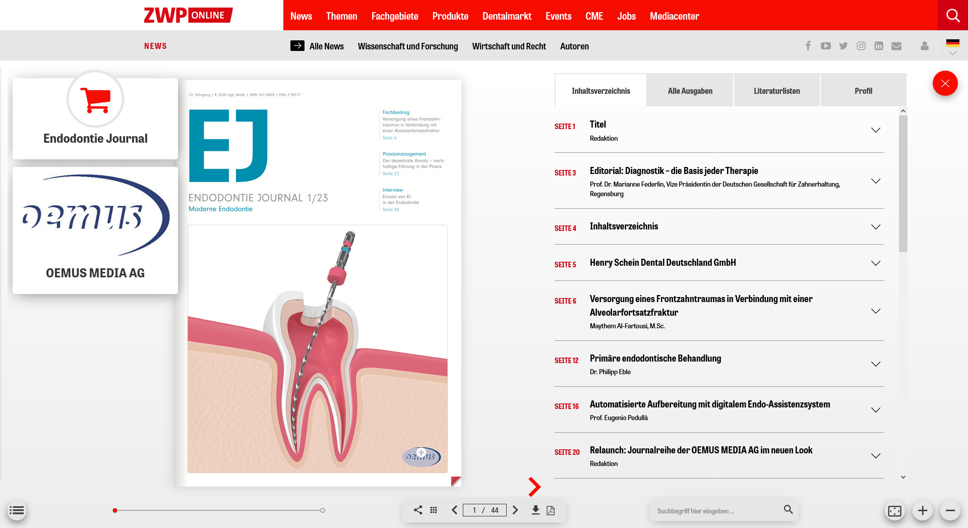Fit the page to screen with the fullscreen icon
968x528 pixels.
pyautogui.click(x=894, y=510)
